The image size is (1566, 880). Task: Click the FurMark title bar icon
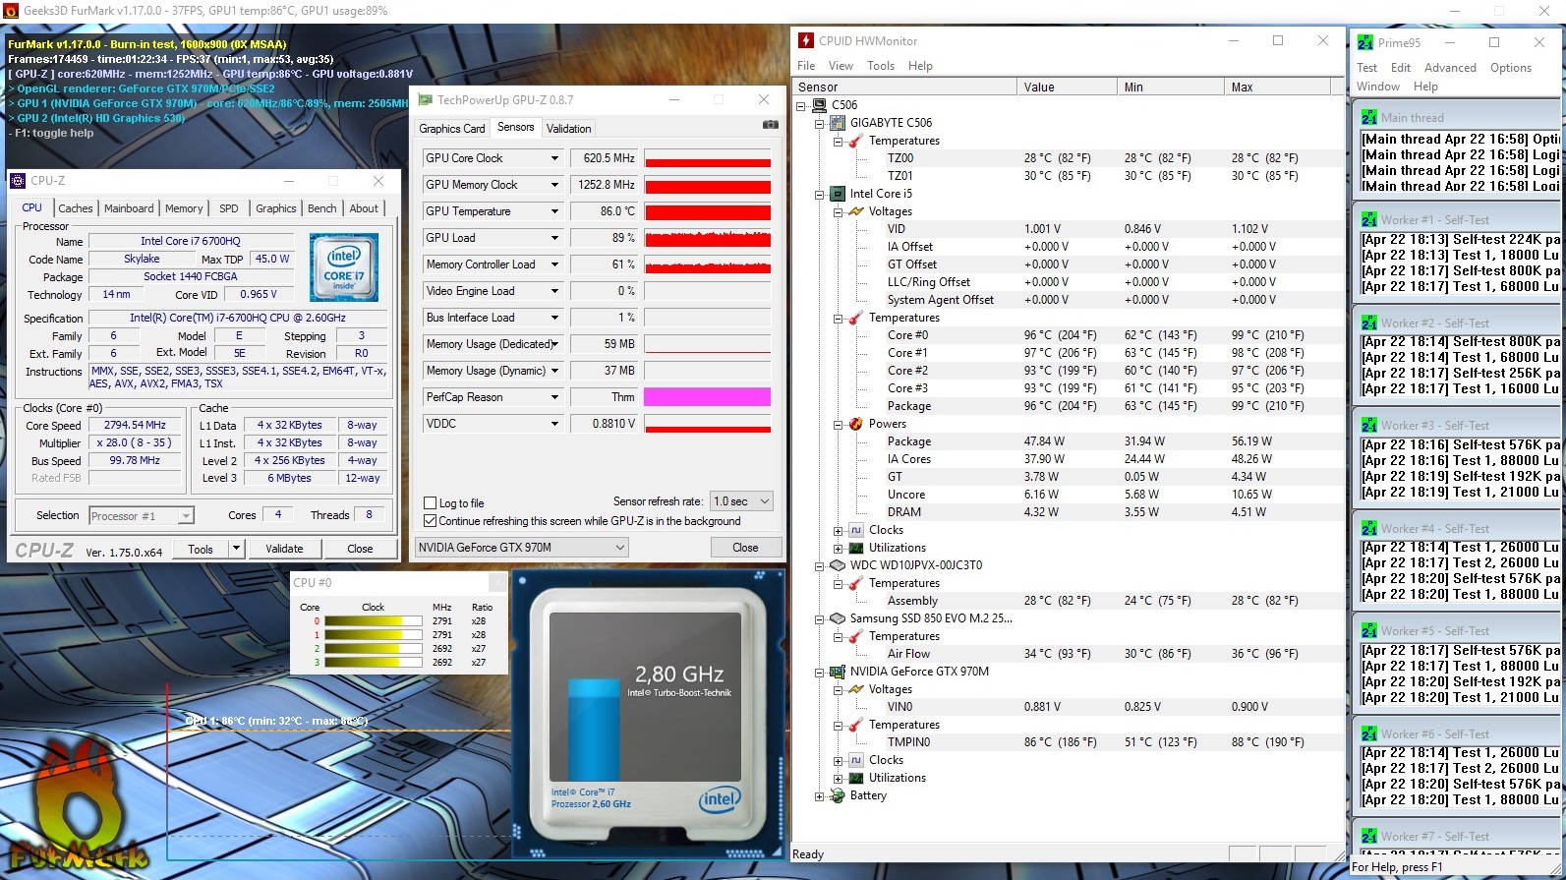coord(11,10)
